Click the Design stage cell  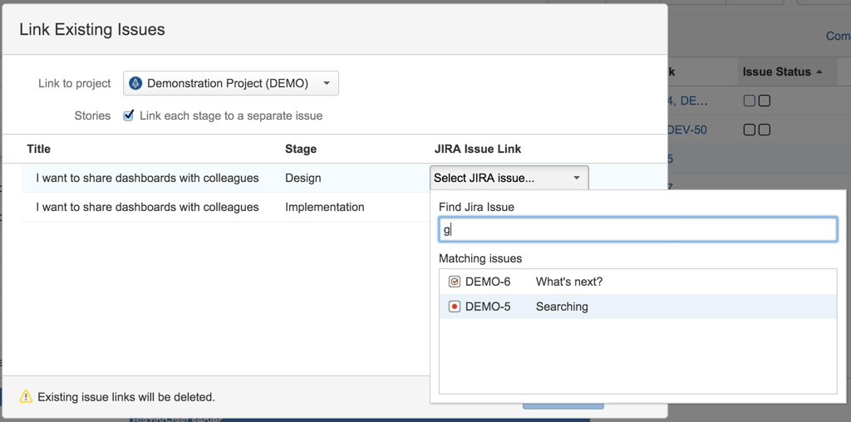coord(303,178)
